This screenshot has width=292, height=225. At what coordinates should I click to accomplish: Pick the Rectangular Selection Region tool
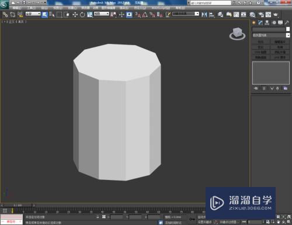point(59,15)
